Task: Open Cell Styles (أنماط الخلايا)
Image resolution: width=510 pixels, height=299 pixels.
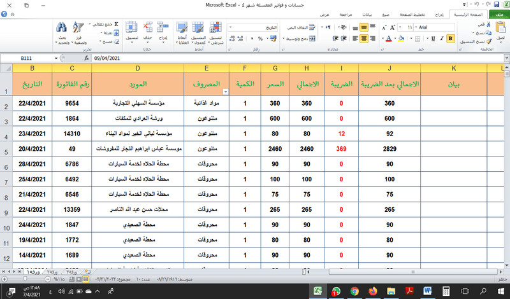Action: (x=182, y=34)
